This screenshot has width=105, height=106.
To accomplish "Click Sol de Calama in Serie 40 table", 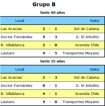I will tap(86, 29).
